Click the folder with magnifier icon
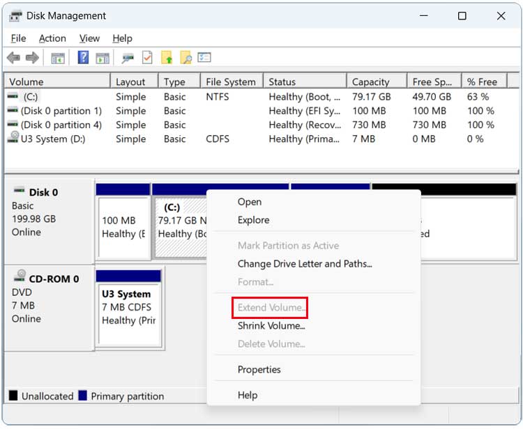The image size is (523, 429). [185, 58]
